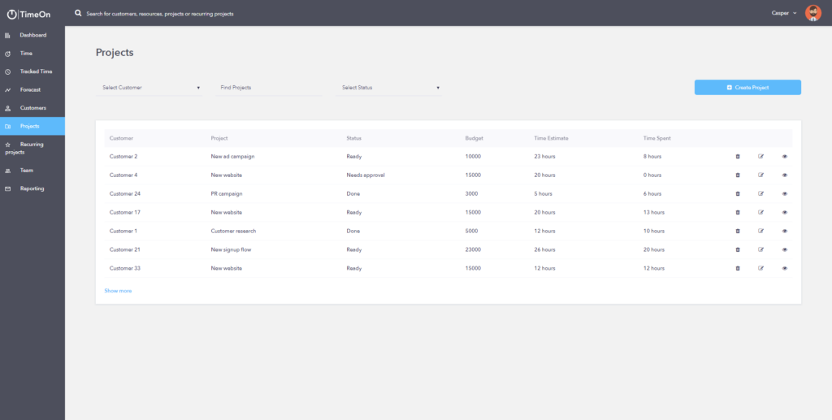Screen dimensions: 832x420
Task: Select the "23000" budget value
Action: click(474, 249)
